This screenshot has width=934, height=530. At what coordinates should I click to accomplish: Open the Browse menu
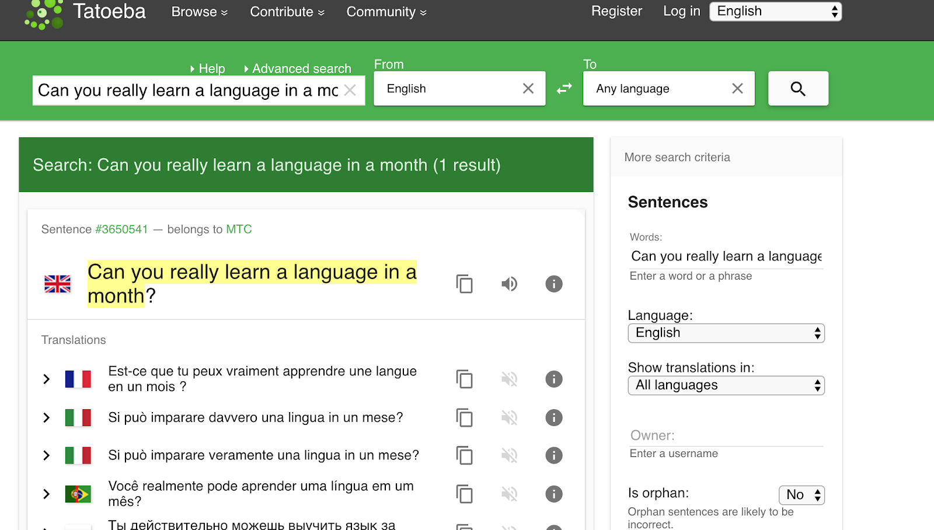[x=199, y=12]
